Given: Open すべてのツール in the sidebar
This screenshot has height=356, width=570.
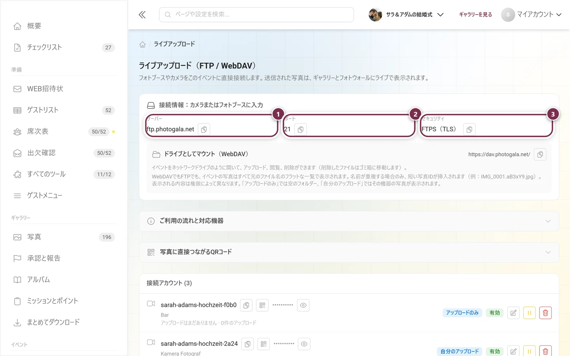Looking at the screenshot, I should (x=64, y=174).
